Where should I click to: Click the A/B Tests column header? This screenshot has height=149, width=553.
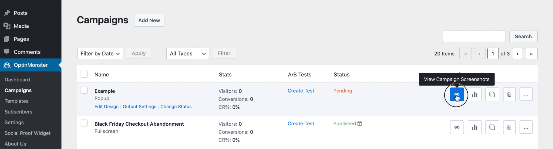point(300,75)
